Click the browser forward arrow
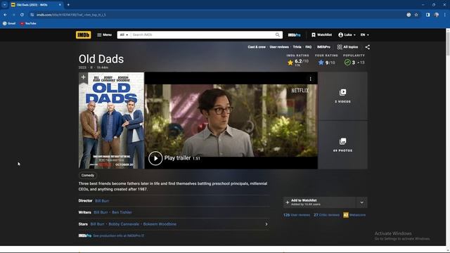Image resolution: width=450 pixels, height=253 pixels. (x=14, y=15)
